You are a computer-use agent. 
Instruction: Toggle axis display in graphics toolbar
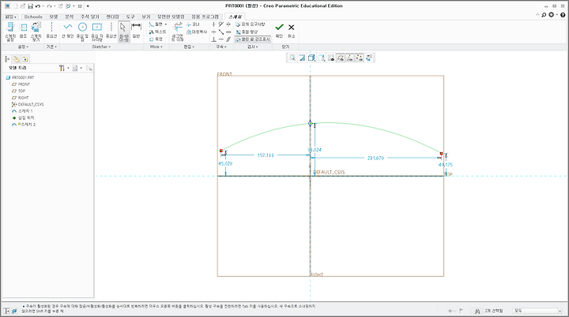point(350,58)
